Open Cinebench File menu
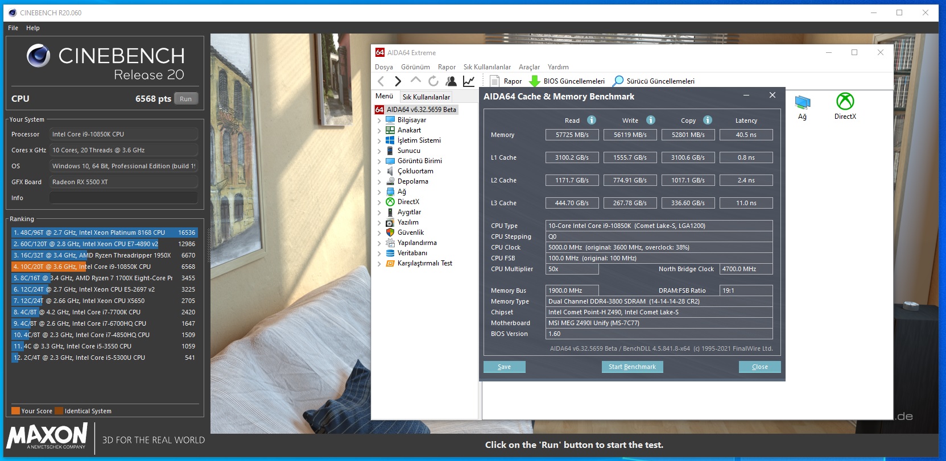 pyautogui.click(x=13, y=28)
